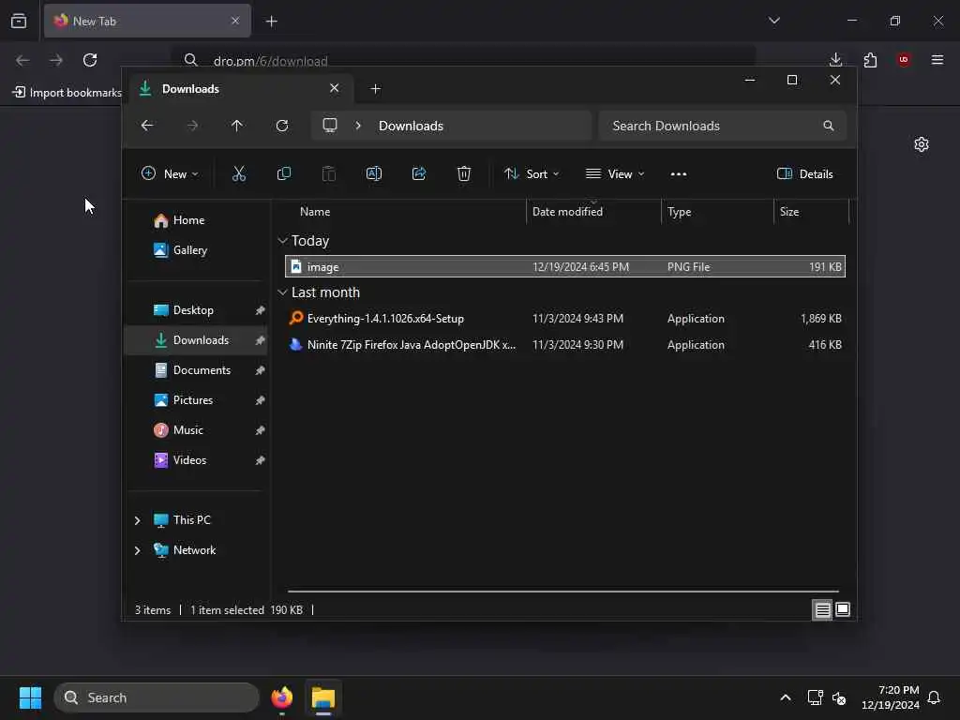Click the Paste icon in Explorer toolbar
This screenshot has height=720, width=960.
coord(329,173)
